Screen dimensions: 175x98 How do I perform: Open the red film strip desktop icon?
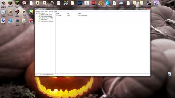coord(94,3)
